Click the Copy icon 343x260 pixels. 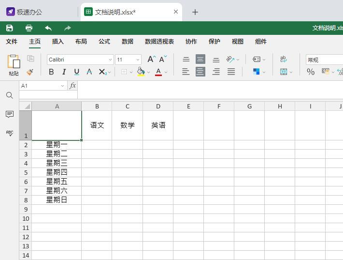point(30,58)
